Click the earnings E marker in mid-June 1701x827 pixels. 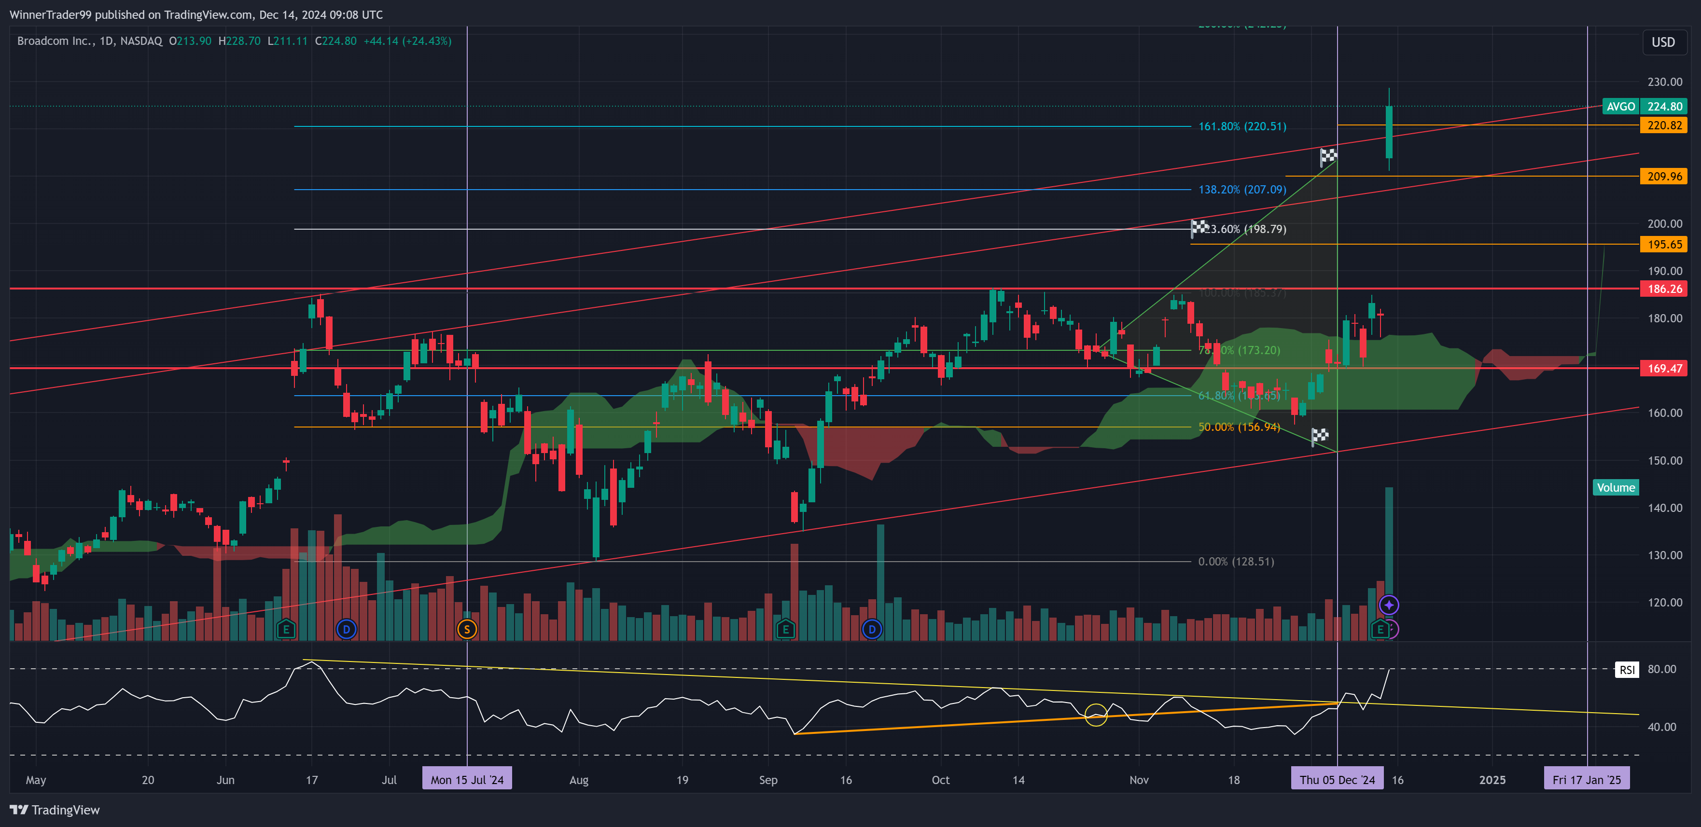[x=286, y=630]
